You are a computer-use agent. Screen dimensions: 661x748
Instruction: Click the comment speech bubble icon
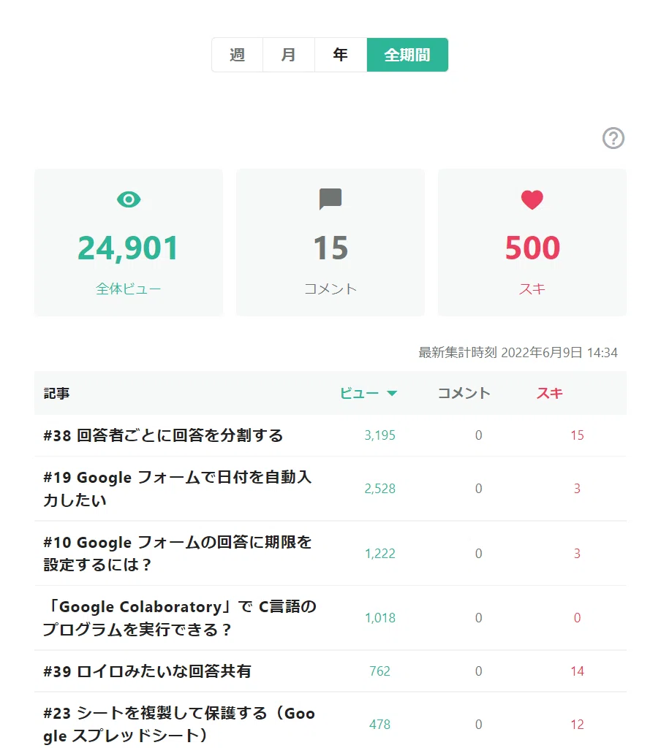point(330,199)
